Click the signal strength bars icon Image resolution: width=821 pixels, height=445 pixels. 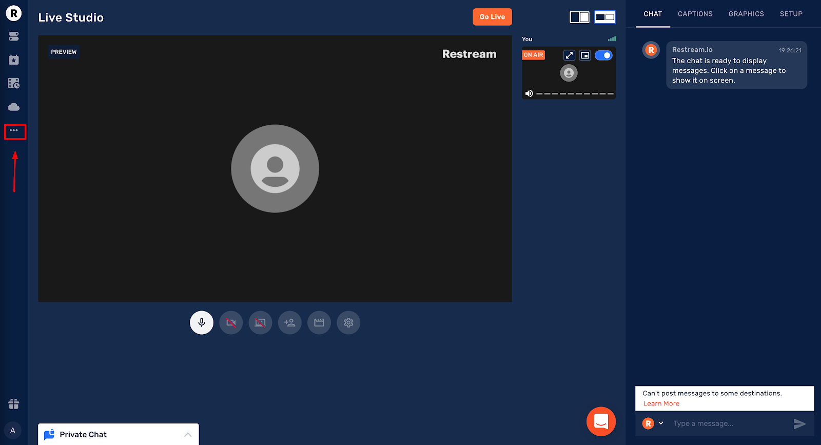point(612,39)
